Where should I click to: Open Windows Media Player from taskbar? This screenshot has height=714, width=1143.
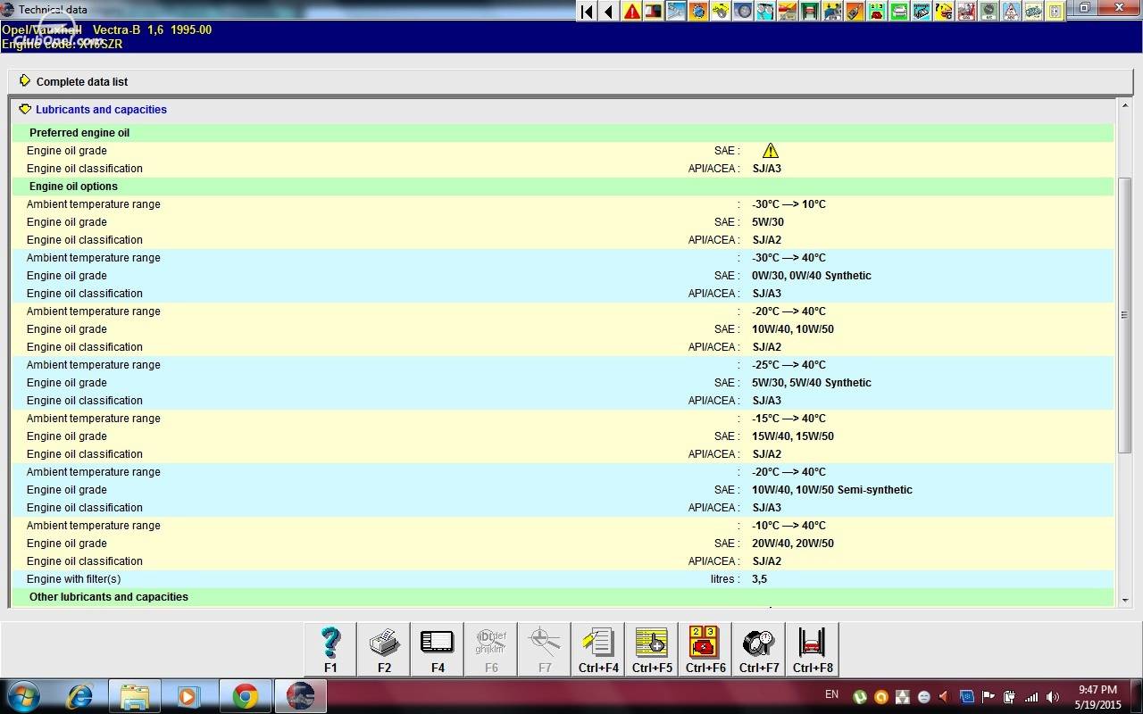190,696
